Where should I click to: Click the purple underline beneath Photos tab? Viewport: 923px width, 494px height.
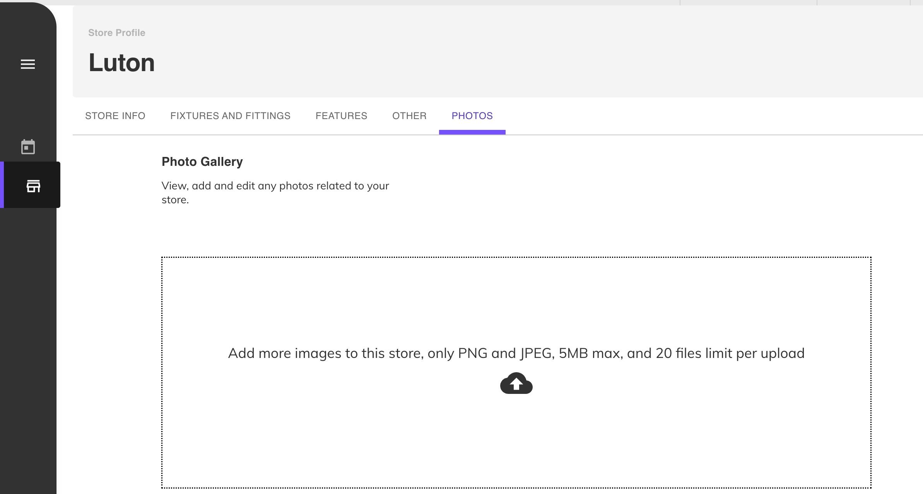pos(472,132)
